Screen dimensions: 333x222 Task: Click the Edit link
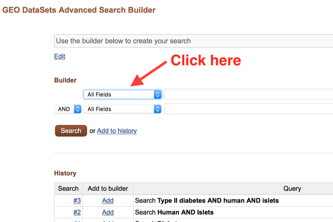tap(60, 56)
